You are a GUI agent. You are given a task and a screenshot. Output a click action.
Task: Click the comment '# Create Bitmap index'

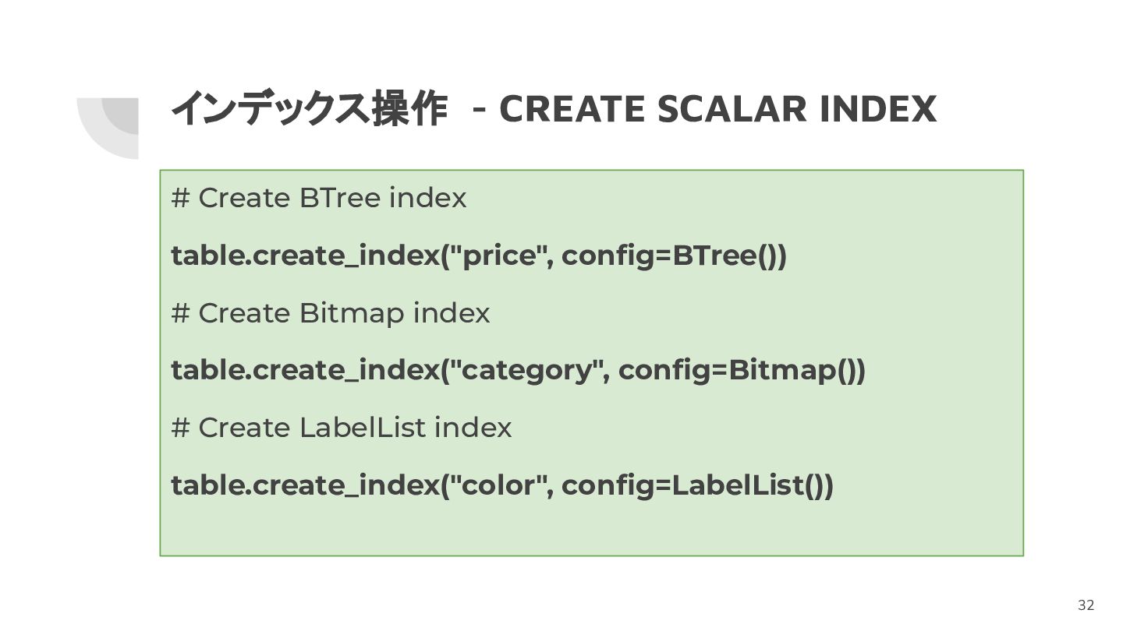[x=331, y=313]
